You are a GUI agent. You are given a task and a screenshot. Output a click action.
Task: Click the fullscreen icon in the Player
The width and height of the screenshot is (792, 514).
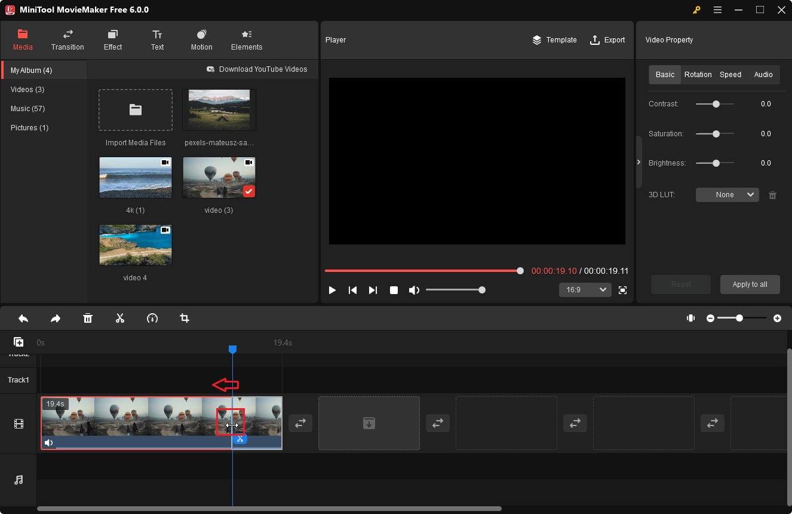[x=622, y=290]
